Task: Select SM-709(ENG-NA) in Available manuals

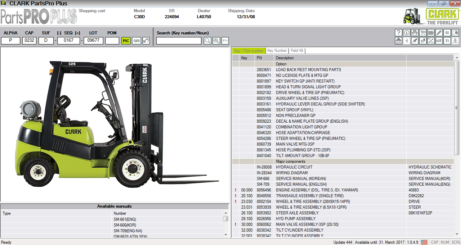Action: point(112,231)
